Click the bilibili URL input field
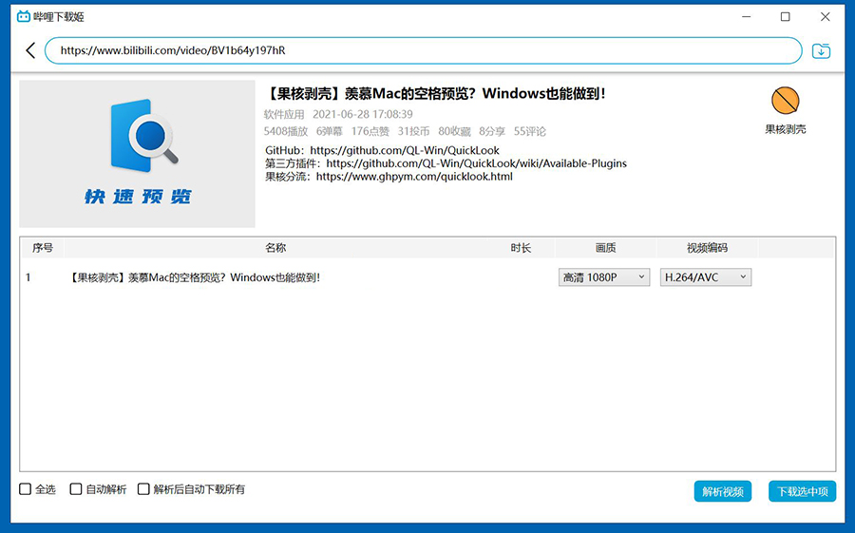Image resolution: width=855 pixels, height=533 pixels. pos(423,50)
